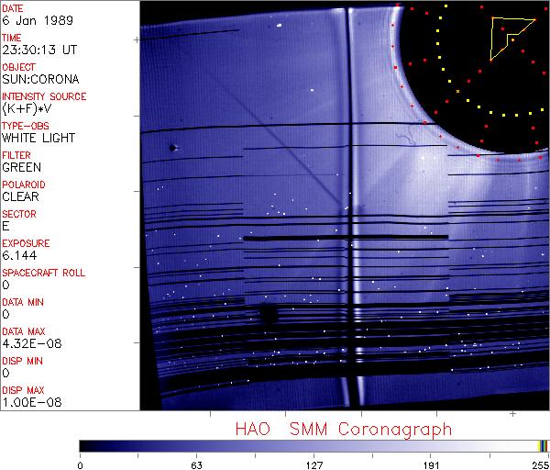The height and width of the screenshot is (470, 550).
Task: Click the CLEAR polaroid value
Action: pos(20,196)
